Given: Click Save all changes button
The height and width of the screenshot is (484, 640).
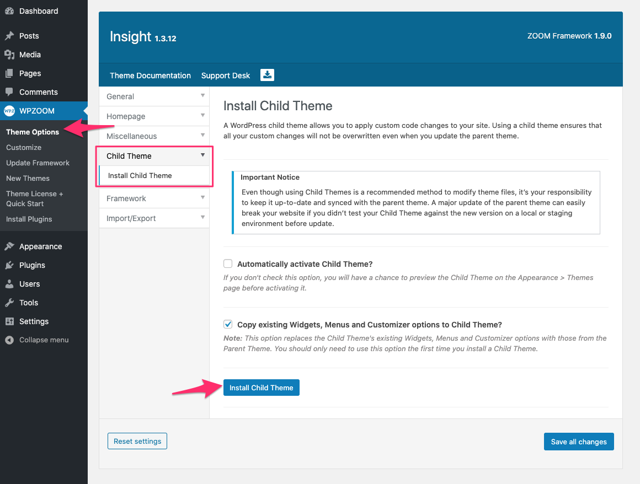Looking at the screenshot, I should pos(579,442).
